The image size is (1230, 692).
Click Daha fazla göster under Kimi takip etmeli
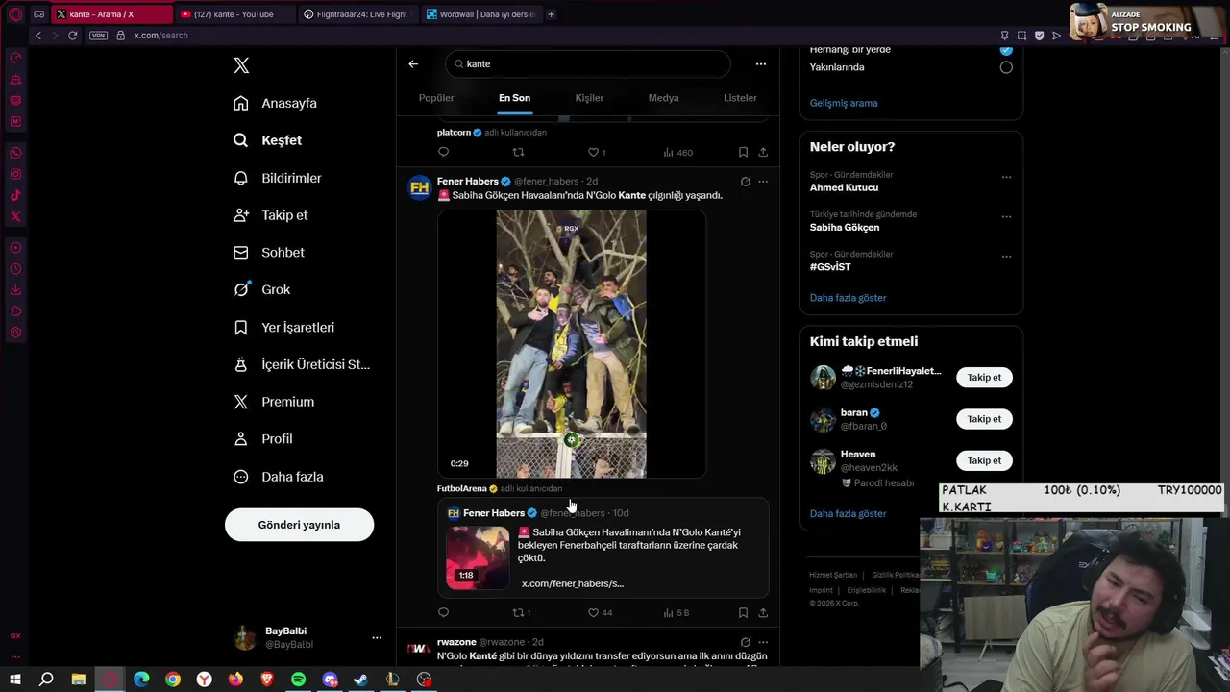click(x=848, y=513)
